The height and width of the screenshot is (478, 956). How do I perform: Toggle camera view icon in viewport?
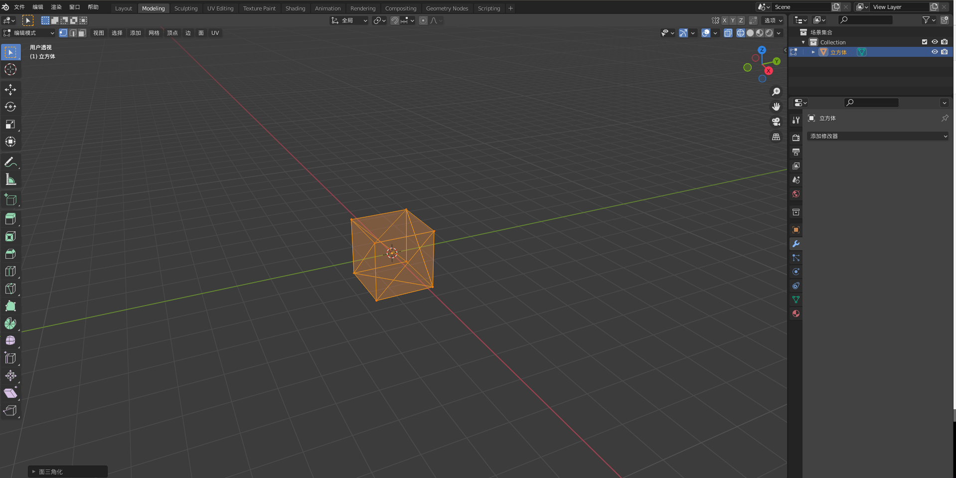[776, 122]
